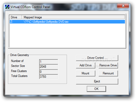This screenshot has height=102, width=136.
Task: Click the Total Clusters field showing 3793
Action: point(49,77)
